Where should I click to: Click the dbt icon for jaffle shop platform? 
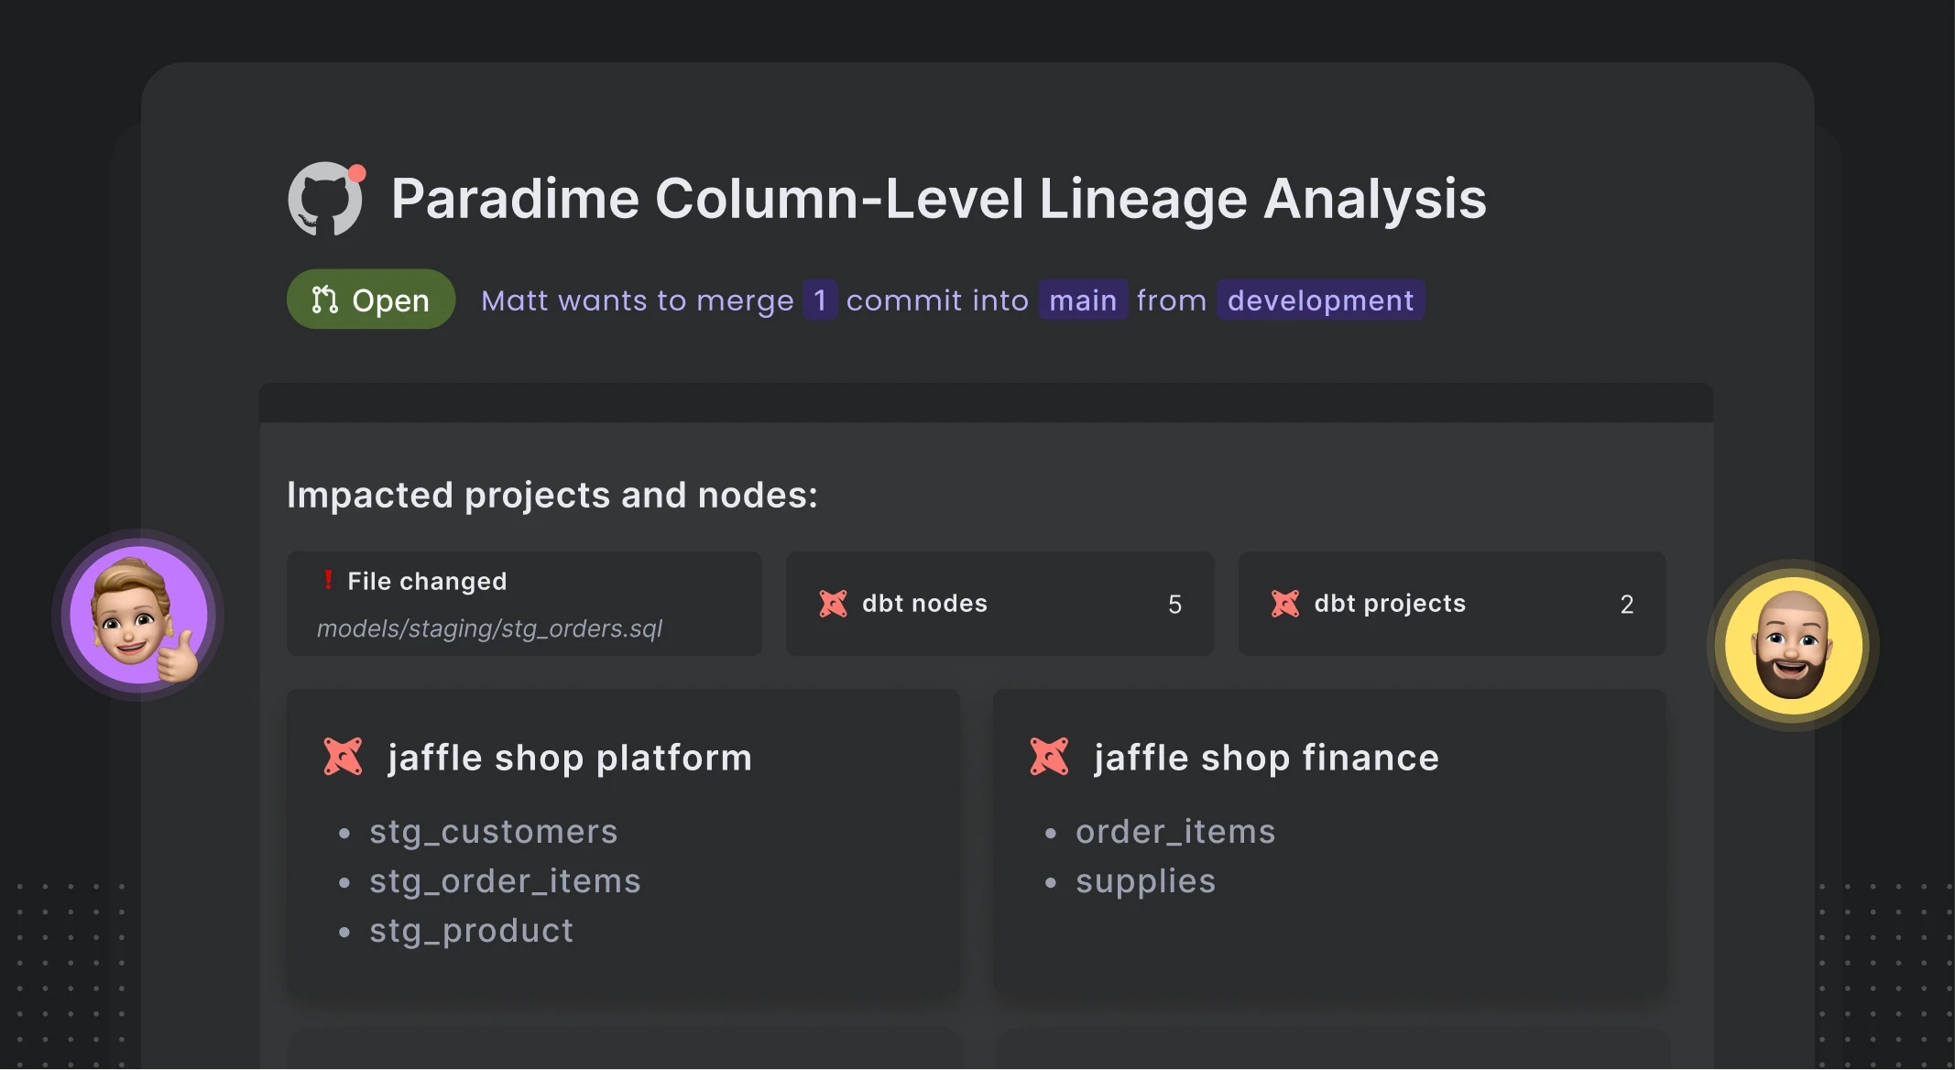click(344, 757)
